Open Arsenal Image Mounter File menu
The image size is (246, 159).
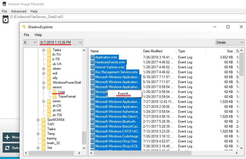coord(4,11)
